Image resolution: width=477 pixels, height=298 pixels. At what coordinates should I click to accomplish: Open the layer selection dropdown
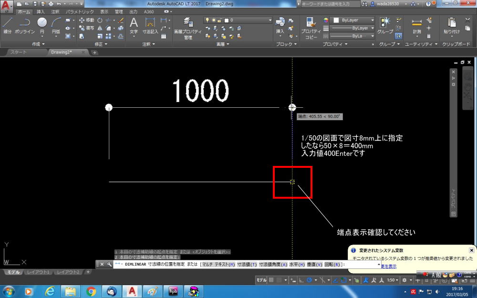click(x=238, y=20)
